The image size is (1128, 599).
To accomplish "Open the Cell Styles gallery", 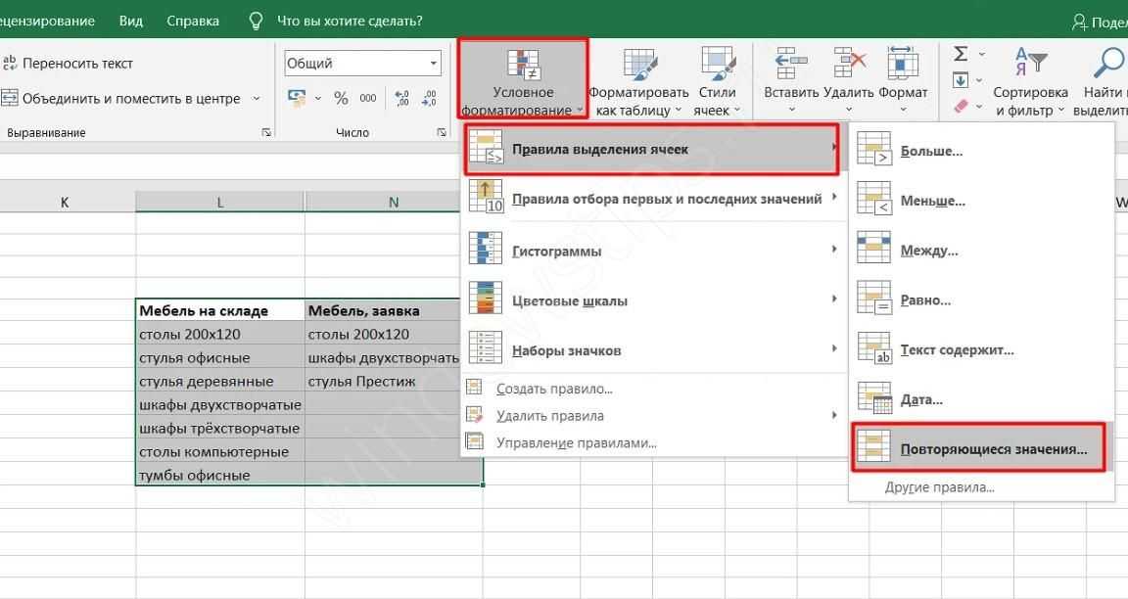I will click(x=718, y=82).
